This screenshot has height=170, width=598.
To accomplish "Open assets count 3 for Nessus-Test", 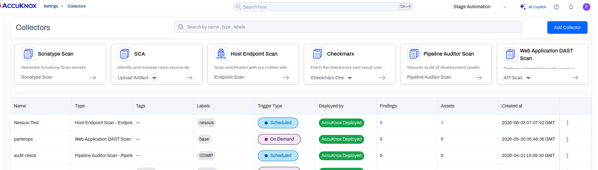I will (x=442, y=123).
